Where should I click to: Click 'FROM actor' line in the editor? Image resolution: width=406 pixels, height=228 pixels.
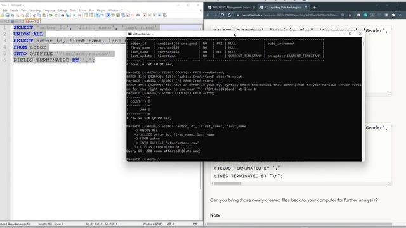[x=30, y=47]
